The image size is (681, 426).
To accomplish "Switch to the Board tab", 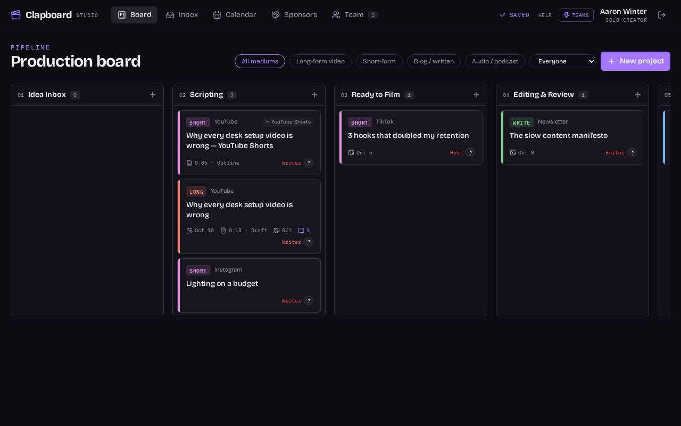I will (134, 15).
